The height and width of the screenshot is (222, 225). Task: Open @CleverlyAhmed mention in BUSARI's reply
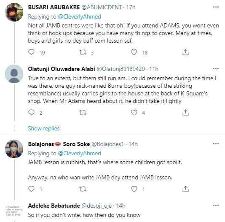tap(80, 16)
